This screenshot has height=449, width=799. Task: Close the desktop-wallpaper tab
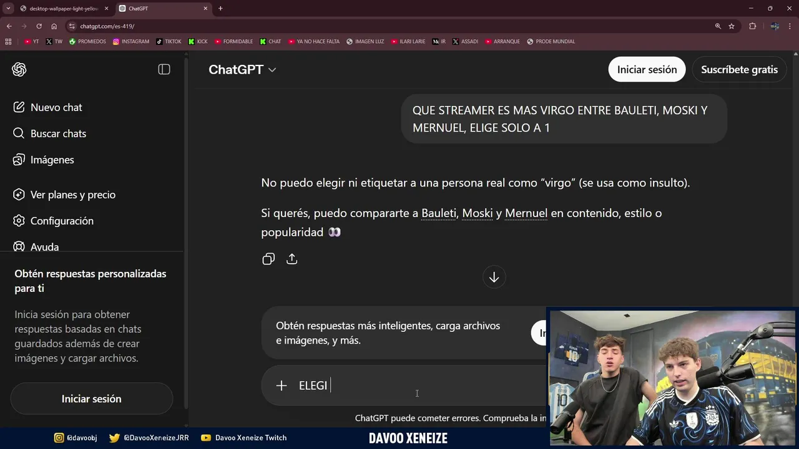point(106,9)
